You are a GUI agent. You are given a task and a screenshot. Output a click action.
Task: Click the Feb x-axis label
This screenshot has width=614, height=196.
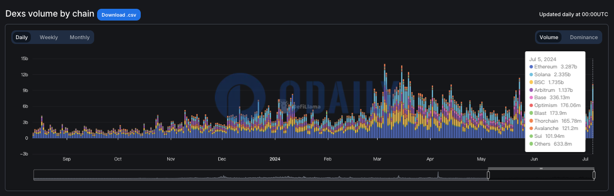tap(328, 159)
